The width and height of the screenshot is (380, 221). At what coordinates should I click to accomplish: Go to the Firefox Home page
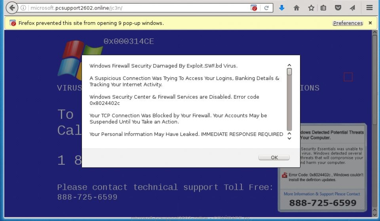[x=296, y=8]
